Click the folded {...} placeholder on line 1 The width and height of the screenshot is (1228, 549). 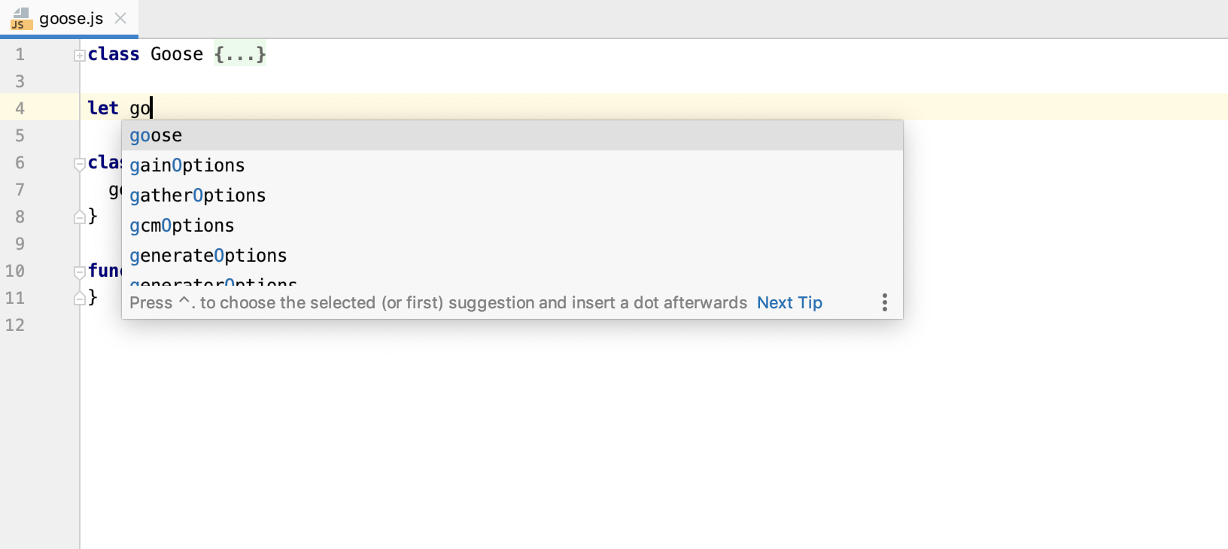click(x=239, y=54)
